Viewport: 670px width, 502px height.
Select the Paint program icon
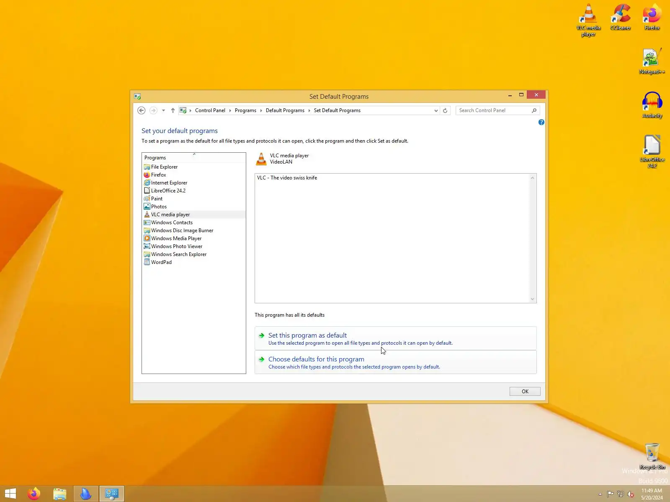[x=147, y=199]
